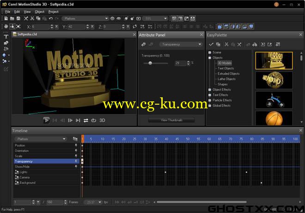Toggle the pin on Show/Hide track
Viewport: 305px width, 213px height.
pyautogui.click(x=76, y=166)
